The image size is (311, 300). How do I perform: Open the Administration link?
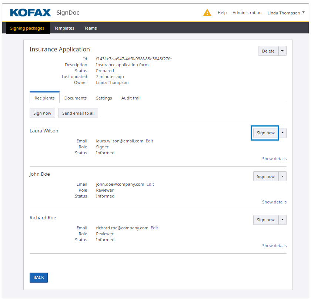click(x=247, y=13)
